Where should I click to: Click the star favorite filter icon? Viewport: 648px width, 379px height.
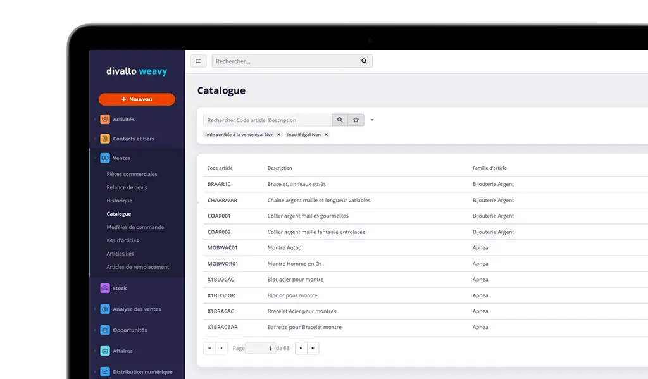pos(356,120)
